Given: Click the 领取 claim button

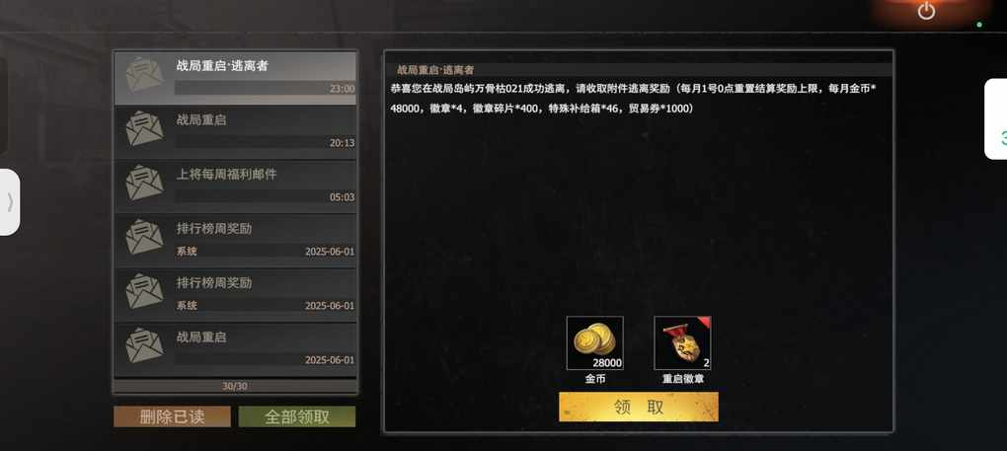Looking at the screenshot, I should (639, 407).
